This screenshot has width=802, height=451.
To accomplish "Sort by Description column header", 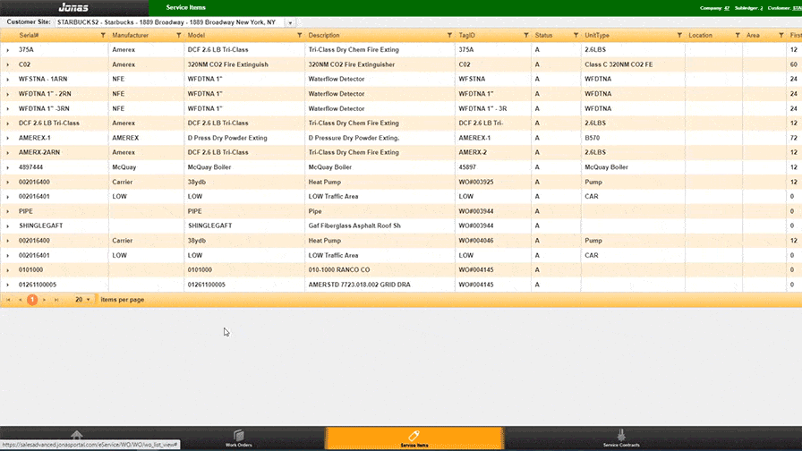I will pyautogui.click(x=324, y=35).
